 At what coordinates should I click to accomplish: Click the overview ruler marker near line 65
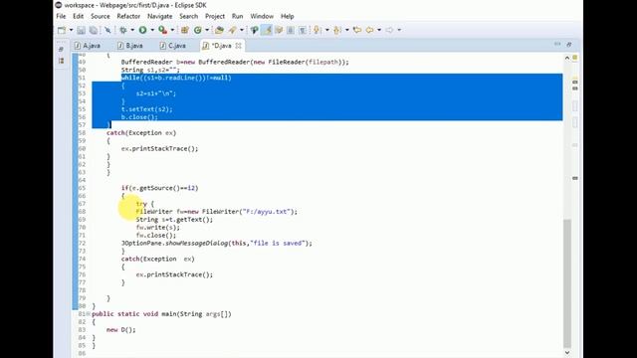(575, 178)
